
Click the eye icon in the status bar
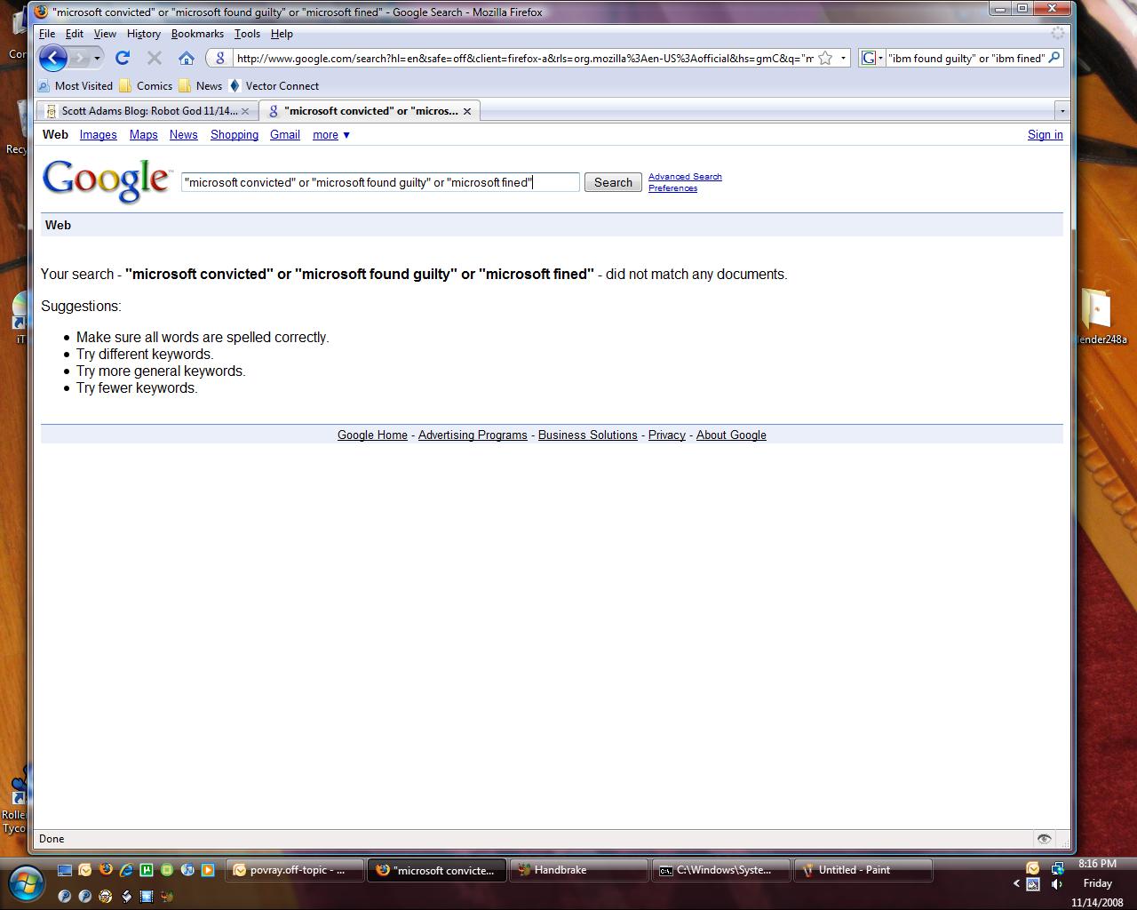click(x=1044, y=839)
